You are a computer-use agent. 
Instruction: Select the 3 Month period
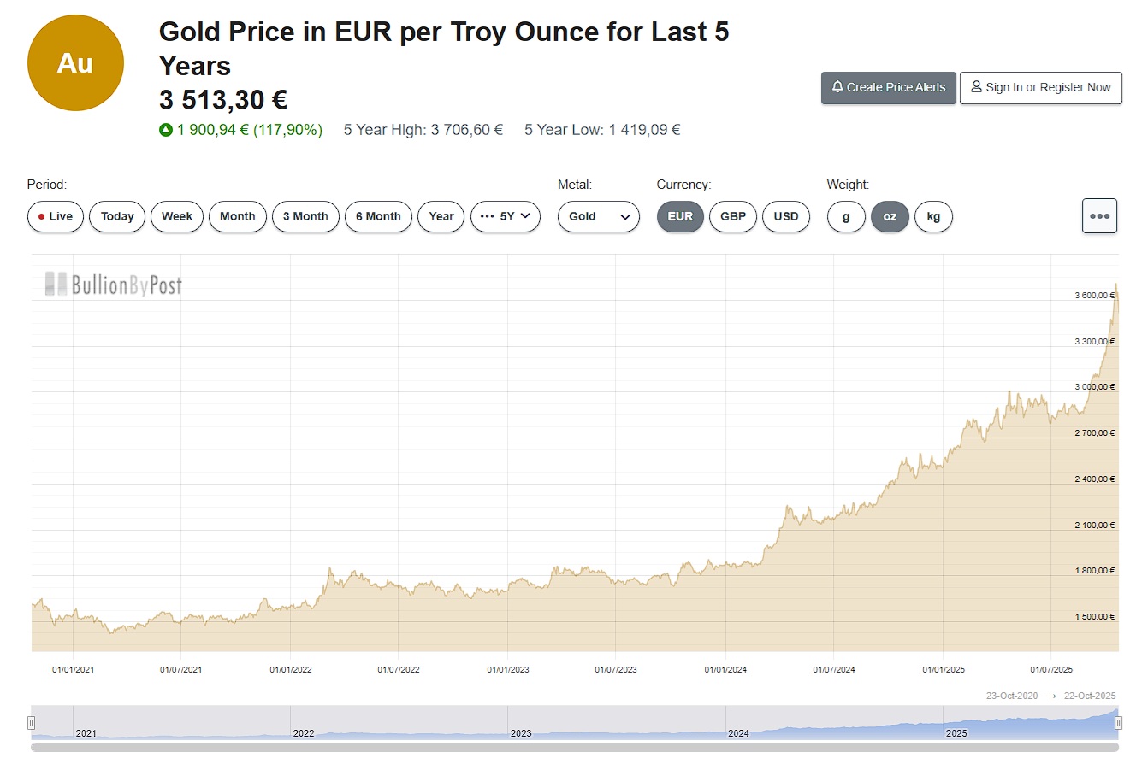pos(305,216)
